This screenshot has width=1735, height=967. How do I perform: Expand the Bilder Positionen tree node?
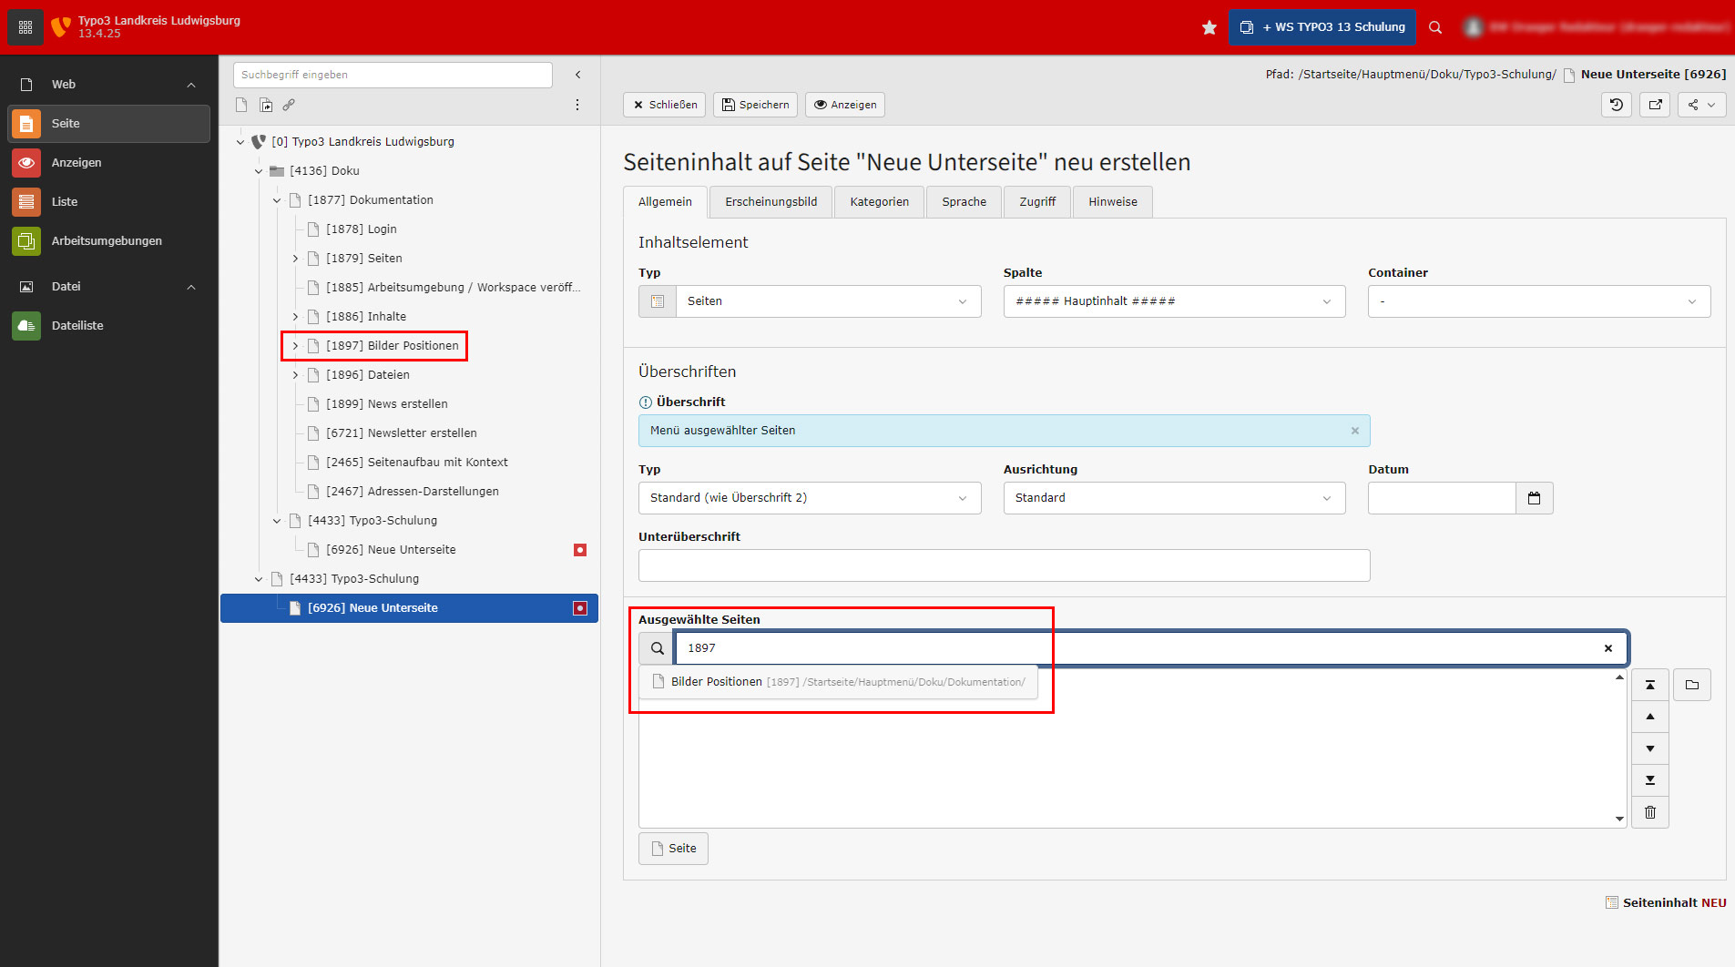pos(295,346)
